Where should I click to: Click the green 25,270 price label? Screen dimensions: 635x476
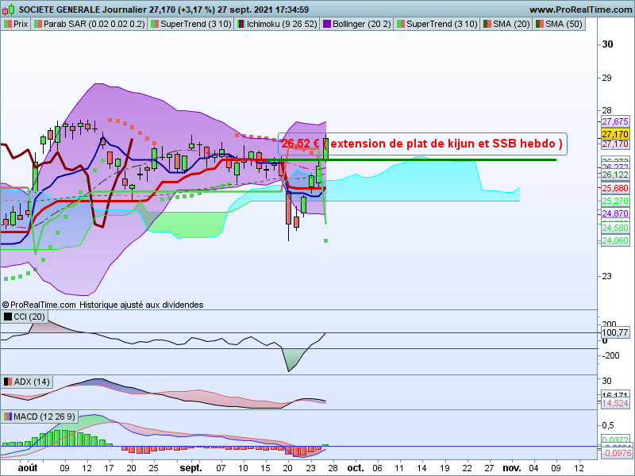(614, 201)
